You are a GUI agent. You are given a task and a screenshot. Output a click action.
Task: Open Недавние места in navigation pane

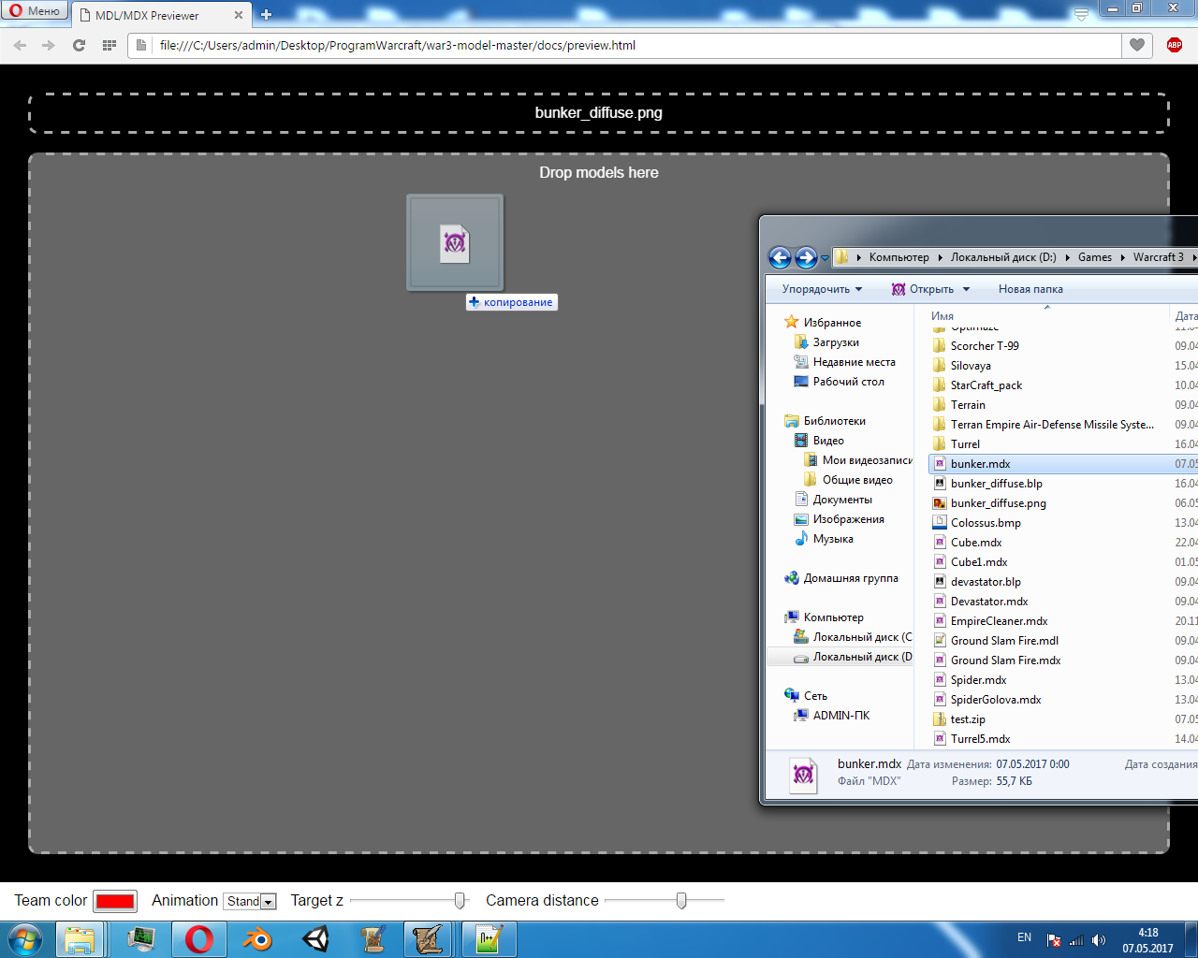click(x=854, y=362)
